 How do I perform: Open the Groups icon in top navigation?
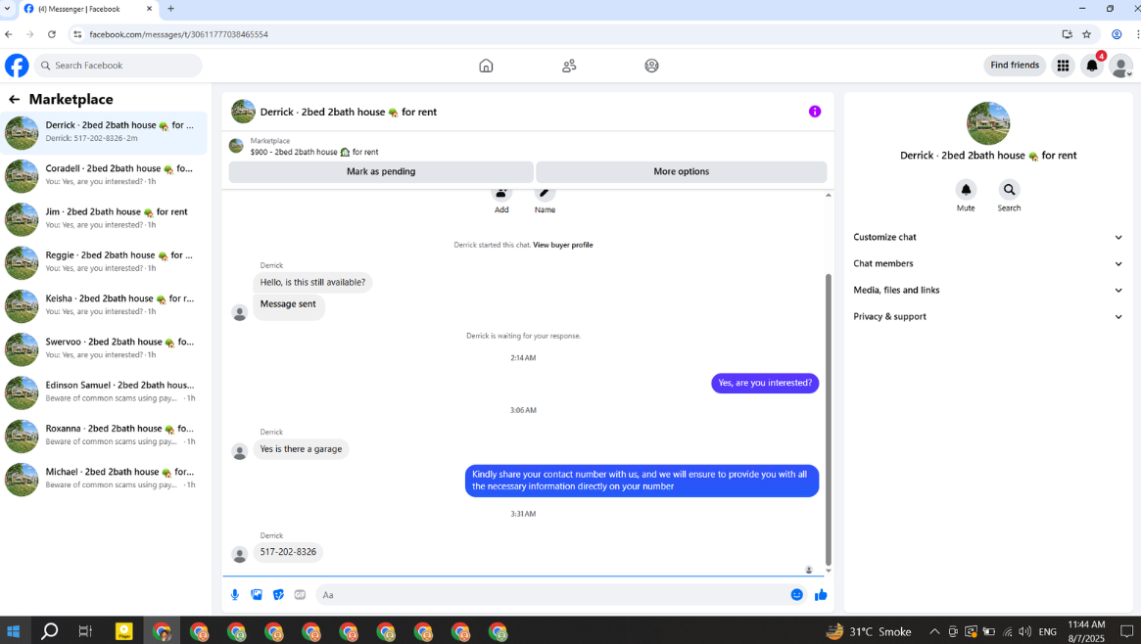pyautogui.click(x=651, y=66)
